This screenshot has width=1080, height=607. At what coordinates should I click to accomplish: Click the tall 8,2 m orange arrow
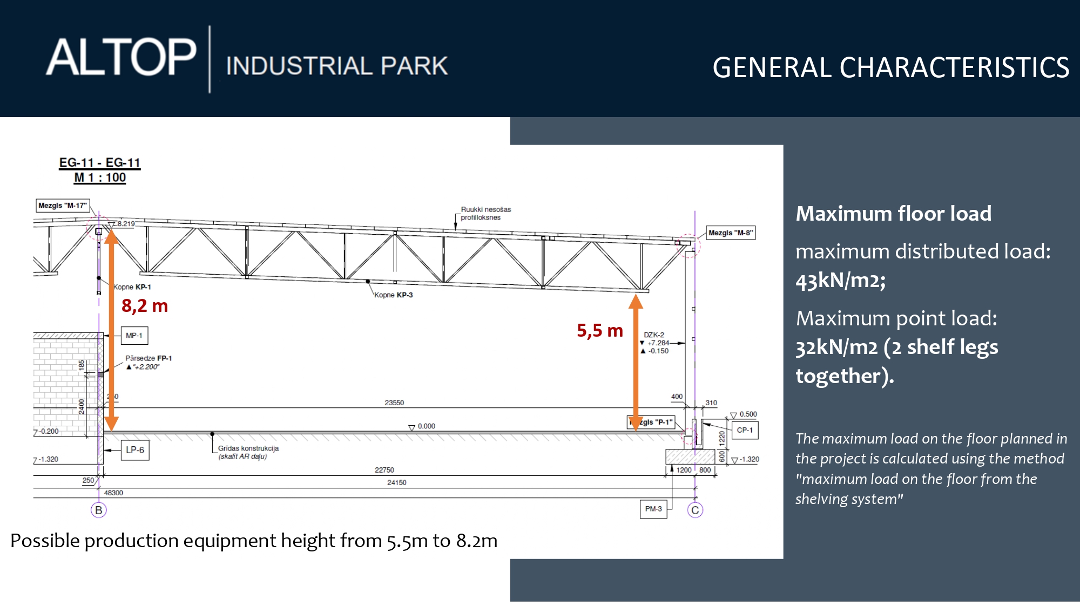111,330
